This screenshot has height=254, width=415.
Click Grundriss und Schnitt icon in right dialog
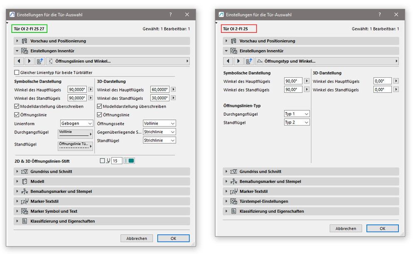point(234,172)
